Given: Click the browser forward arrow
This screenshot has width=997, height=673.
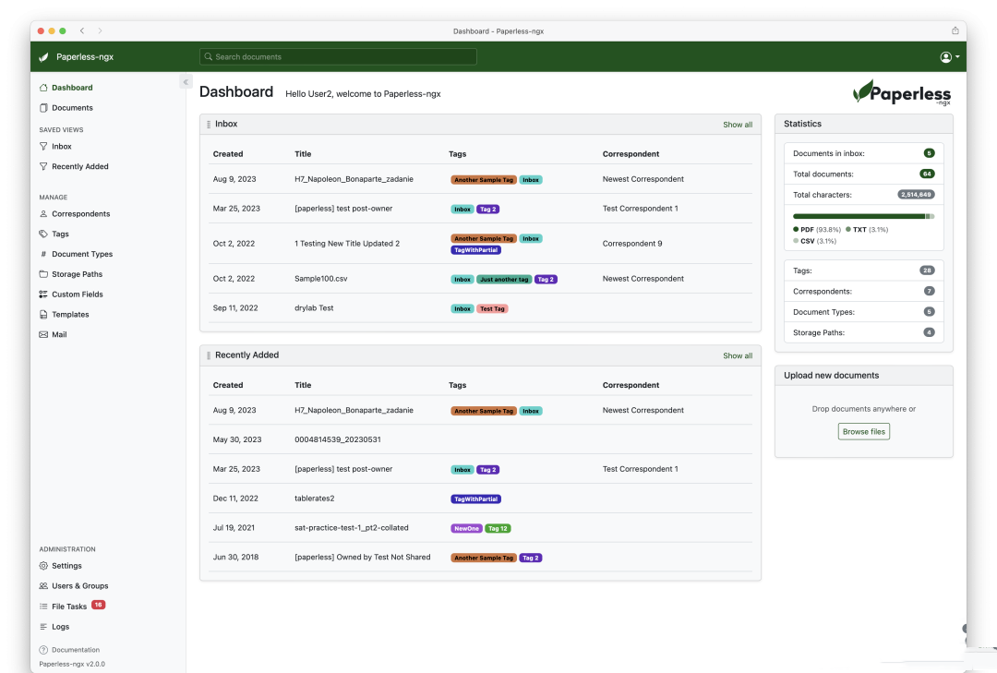Looking at the screenshot, I should (x=100, y=30).
